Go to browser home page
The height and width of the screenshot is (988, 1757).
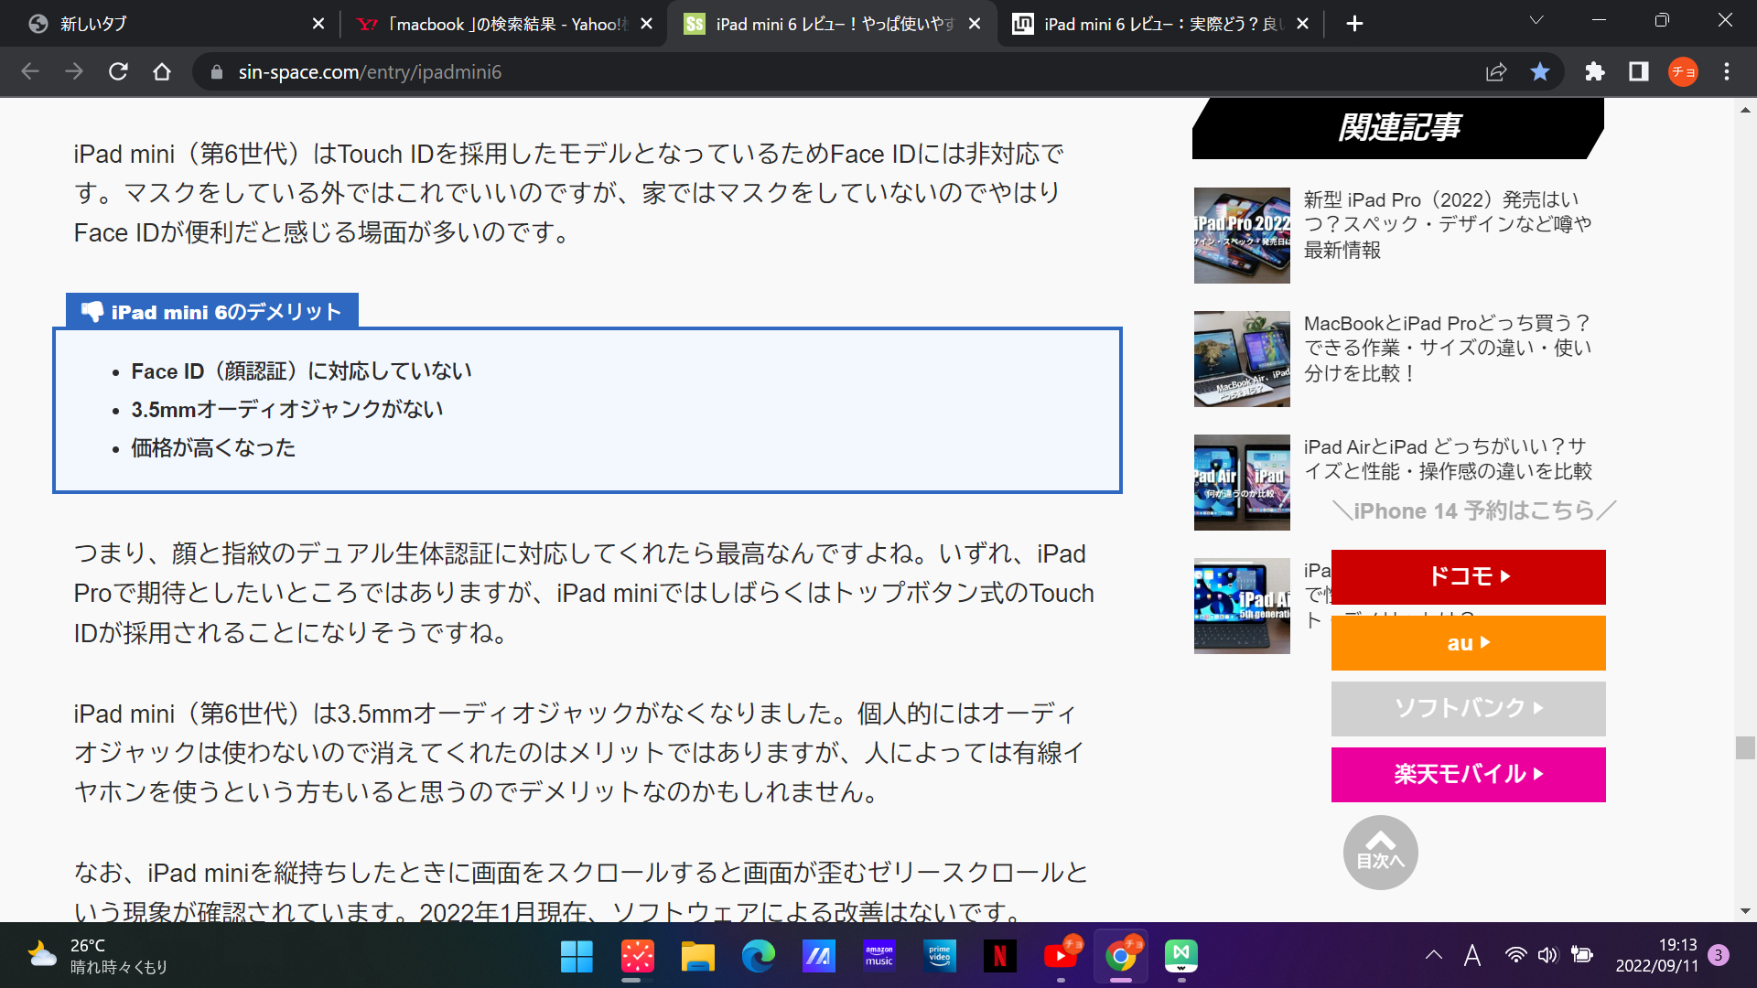(x=162, y=71)
